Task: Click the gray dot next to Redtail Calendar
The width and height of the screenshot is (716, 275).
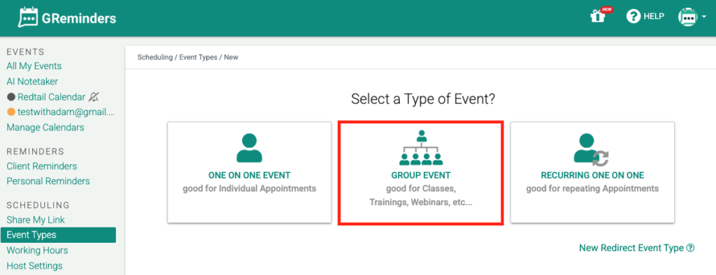Action: (11, 97)
